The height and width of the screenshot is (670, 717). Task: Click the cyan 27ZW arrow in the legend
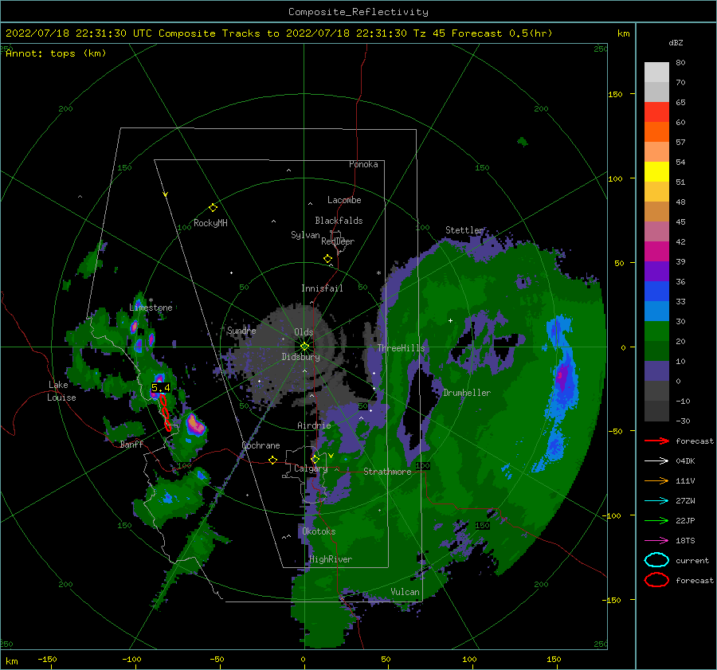(x=656, y=500)
